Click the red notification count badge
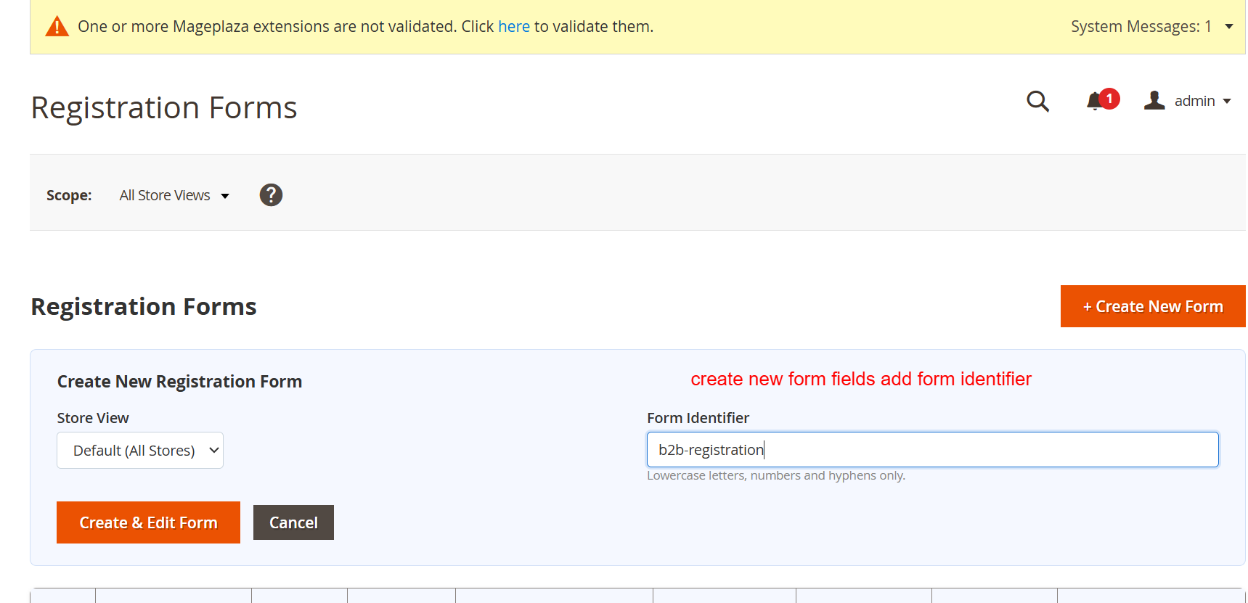1248x603 pixels. [x=1109, y=99]
